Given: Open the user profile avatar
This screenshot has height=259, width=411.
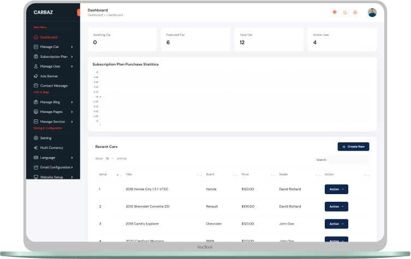Looking at the screenshot, I should 372,12.
